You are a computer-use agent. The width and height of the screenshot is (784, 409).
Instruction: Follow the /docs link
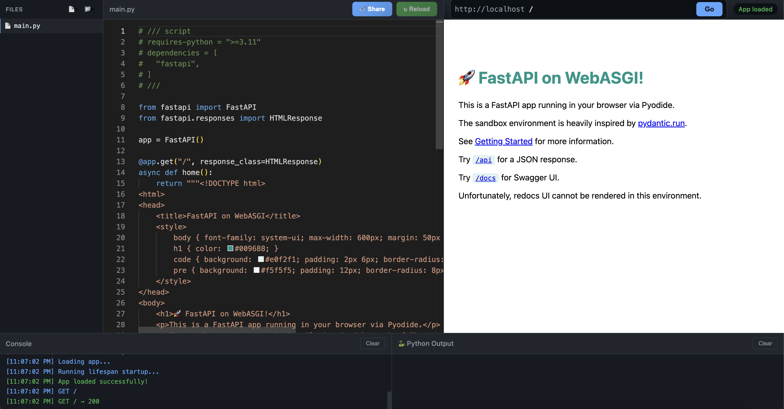coord(485,178)
